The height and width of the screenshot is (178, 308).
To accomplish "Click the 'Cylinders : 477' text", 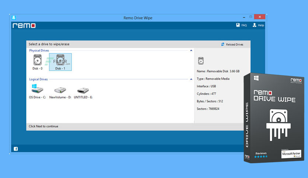I will (206, 94).
